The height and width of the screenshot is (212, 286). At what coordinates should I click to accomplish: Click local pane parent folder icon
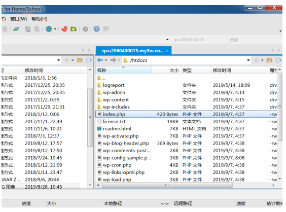pyautogui.click(x=80, y=60)
